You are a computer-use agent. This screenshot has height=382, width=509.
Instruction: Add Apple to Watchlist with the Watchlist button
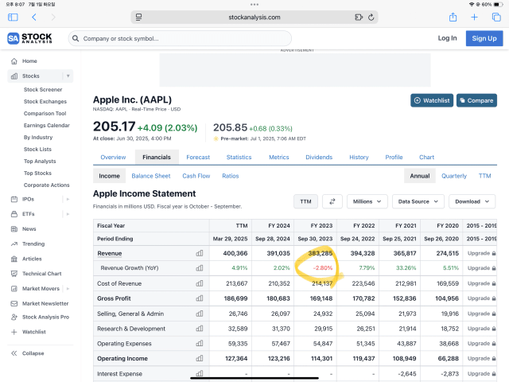[x=432, y=100]
